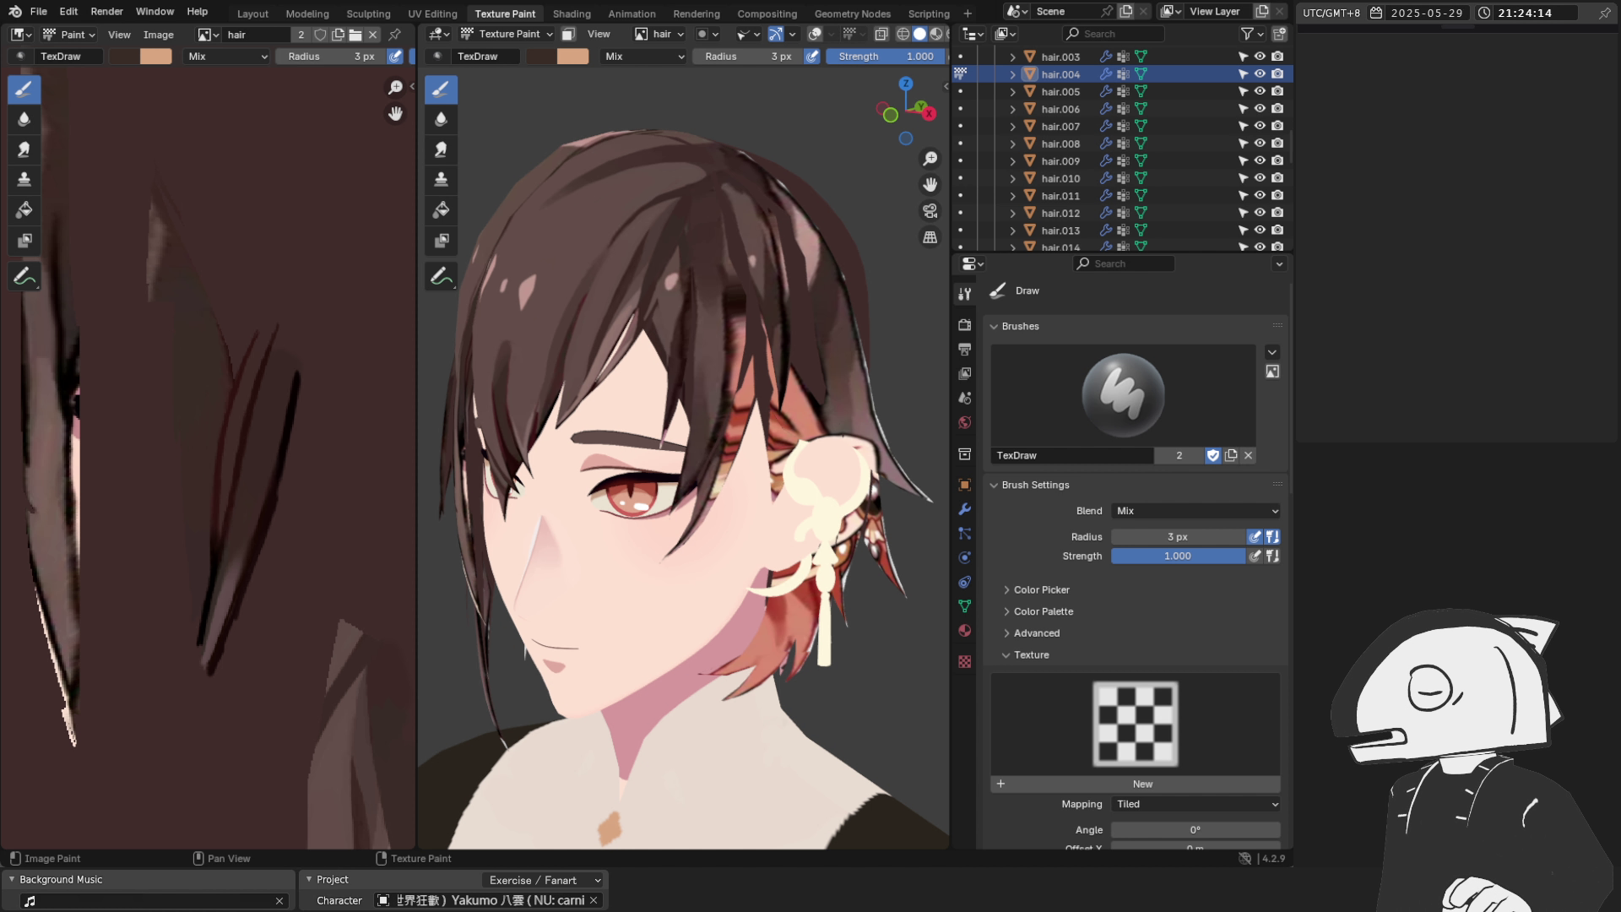Viewport: 1621px width, 912px height.
Task: Open the Object Data properties tab
Action: click(964, 606)
